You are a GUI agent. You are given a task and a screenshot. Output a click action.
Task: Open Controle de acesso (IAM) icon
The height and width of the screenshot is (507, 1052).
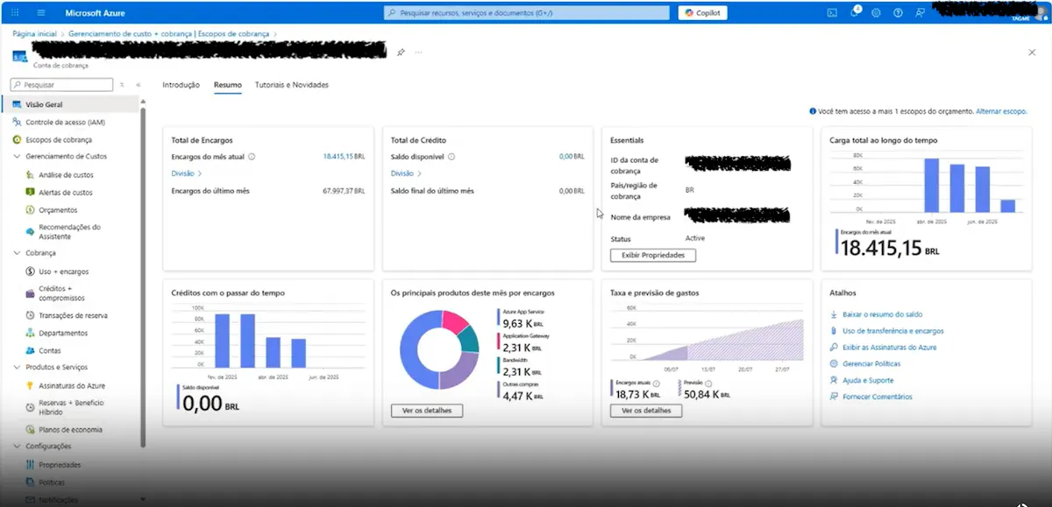point(18,123)
